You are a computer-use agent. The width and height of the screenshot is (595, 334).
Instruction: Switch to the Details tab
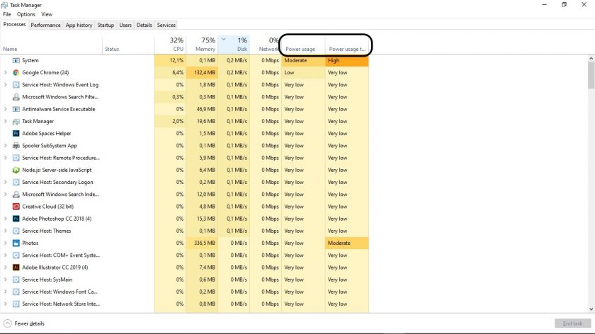pyautogui.click(x=144, y=25)
